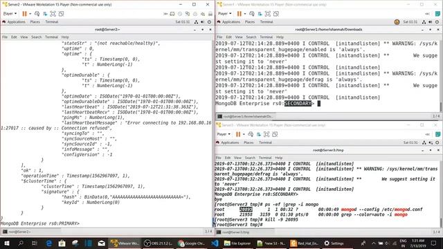Viewport: 443px width, 249px height.
Task: Open the Terminal menu in Server1 terminal menubar
Action: click(266, 37)
